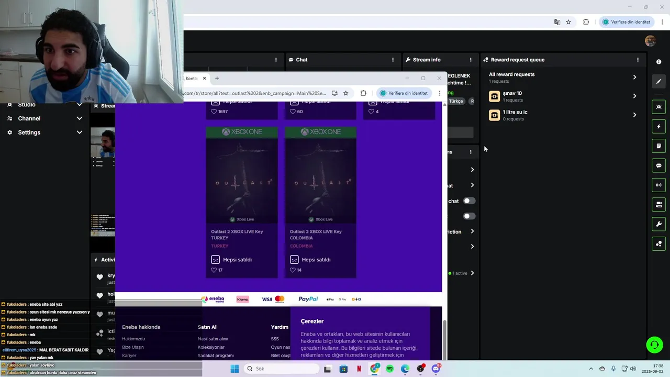Open the Sadakat programı footer link
The width and height of the screenshot is (670, 377).
click(216, 356)
